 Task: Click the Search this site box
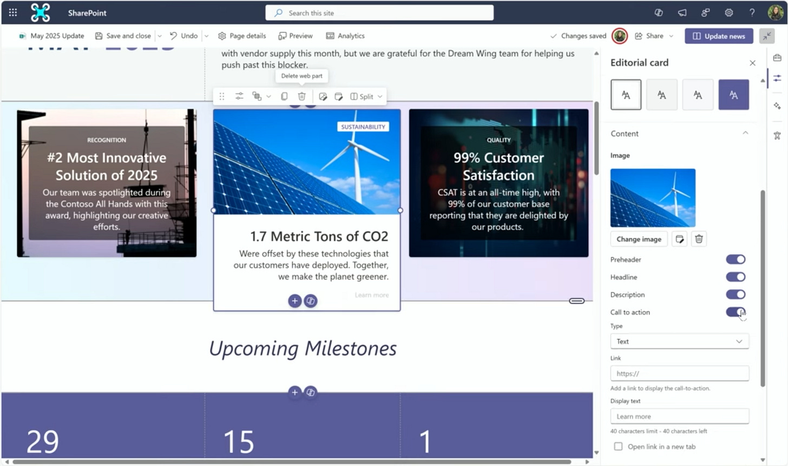(x=379, y=12)
